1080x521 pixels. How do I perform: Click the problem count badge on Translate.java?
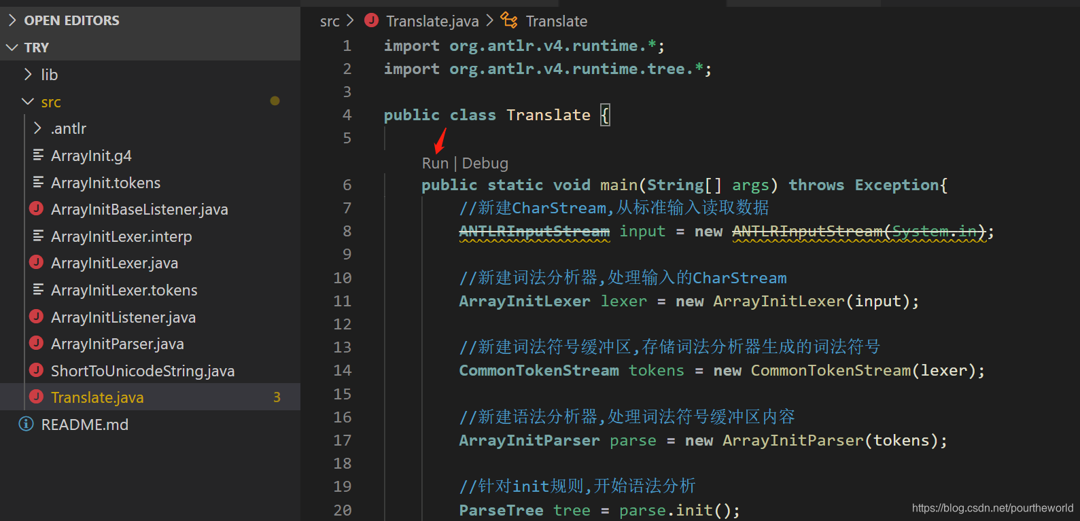(x=277, y=397)
